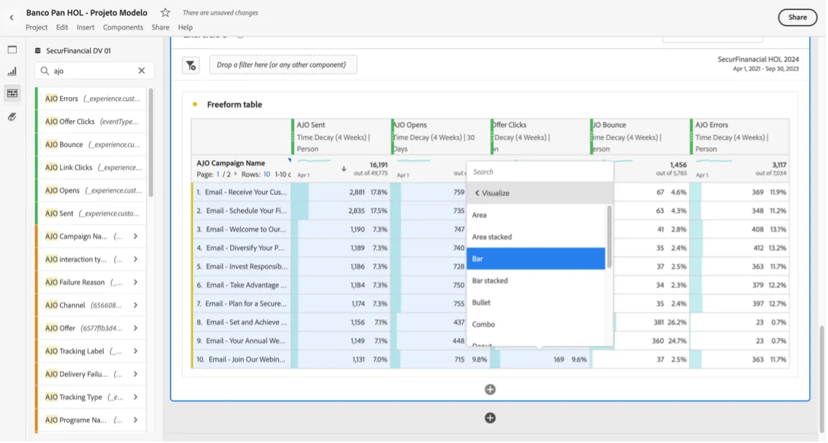Add a blank panel with bottom plus button

click(490, 418)
